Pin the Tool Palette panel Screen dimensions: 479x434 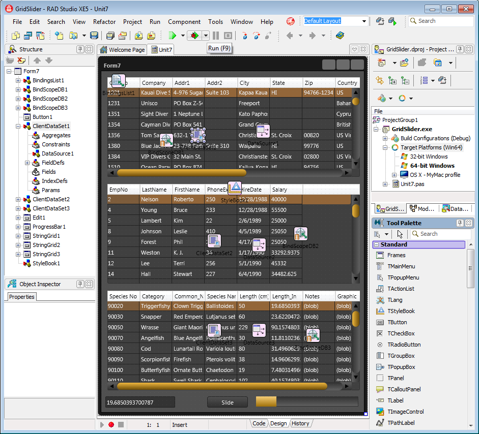(460, 223)
